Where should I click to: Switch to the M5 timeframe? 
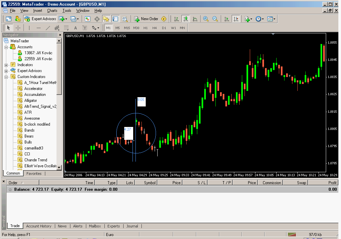click(117, 28)
